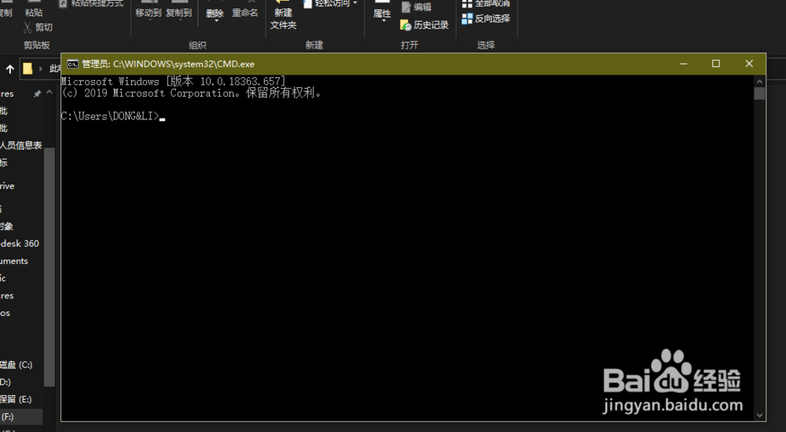The image size is (786, 432).
Task: Select the 'uments' sidebar folder
Action: pyautogui.click(x=14, y=261)
